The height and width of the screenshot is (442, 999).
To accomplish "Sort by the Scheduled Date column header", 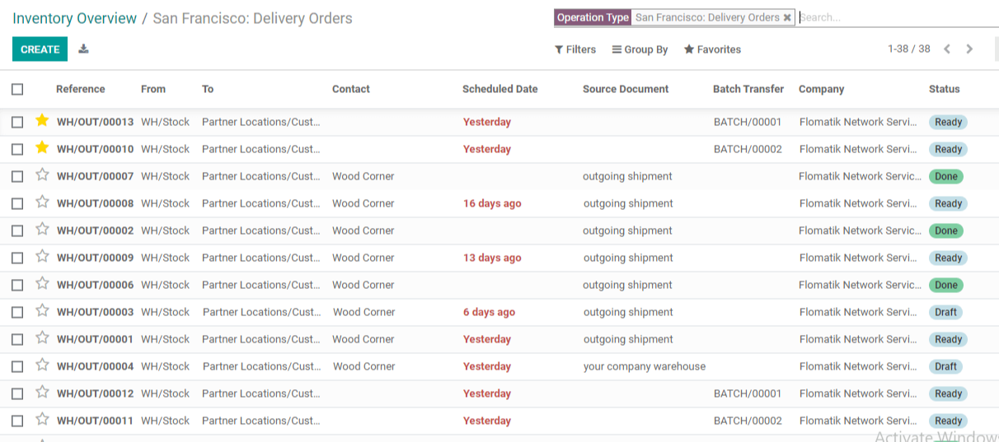I will 499,89.
